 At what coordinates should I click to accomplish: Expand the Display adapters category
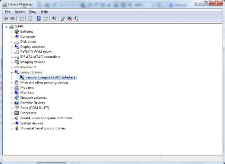(12, 47)
